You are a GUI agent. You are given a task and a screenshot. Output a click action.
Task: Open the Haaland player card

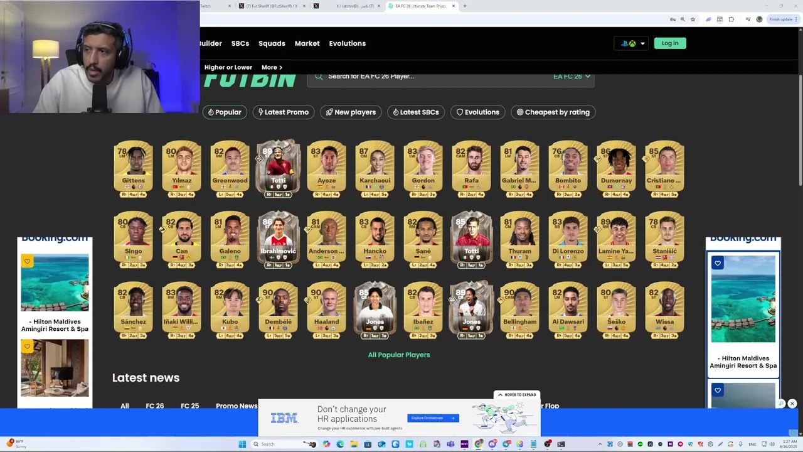326,311
